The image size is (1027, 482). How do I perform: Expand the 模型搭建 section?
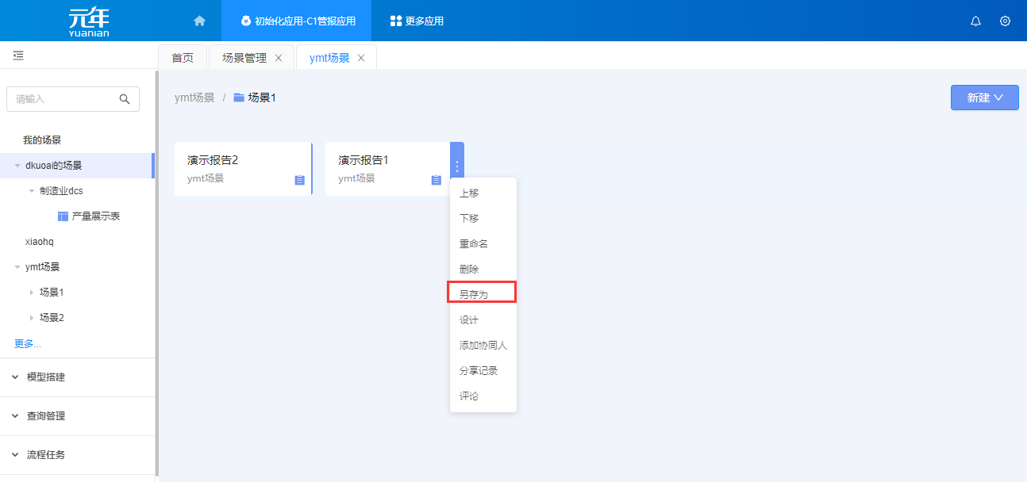click(x=15, y=377)
